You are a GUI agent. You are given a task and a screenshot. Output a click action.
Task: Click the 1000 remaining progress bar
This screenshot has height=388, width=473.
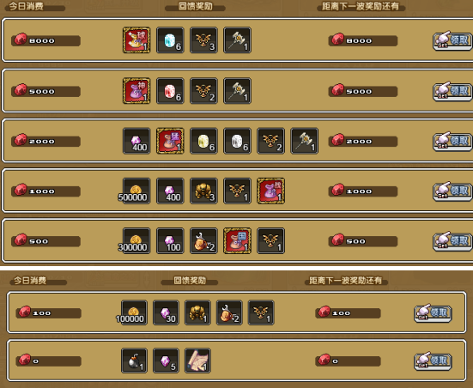tap(363, 191)
